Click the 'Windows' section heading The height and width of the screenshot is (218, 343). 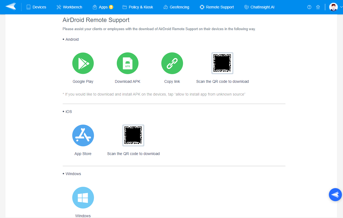pos(73,174)
